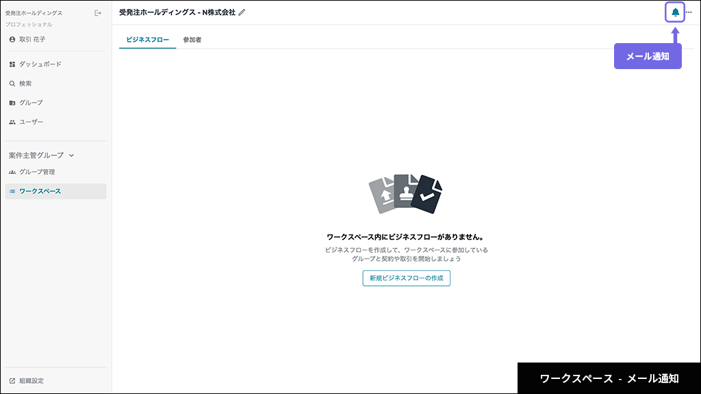Click the external-link icon beside 組織設定
The width and height of the screenshot is (701, 394).
click(12, 381)
